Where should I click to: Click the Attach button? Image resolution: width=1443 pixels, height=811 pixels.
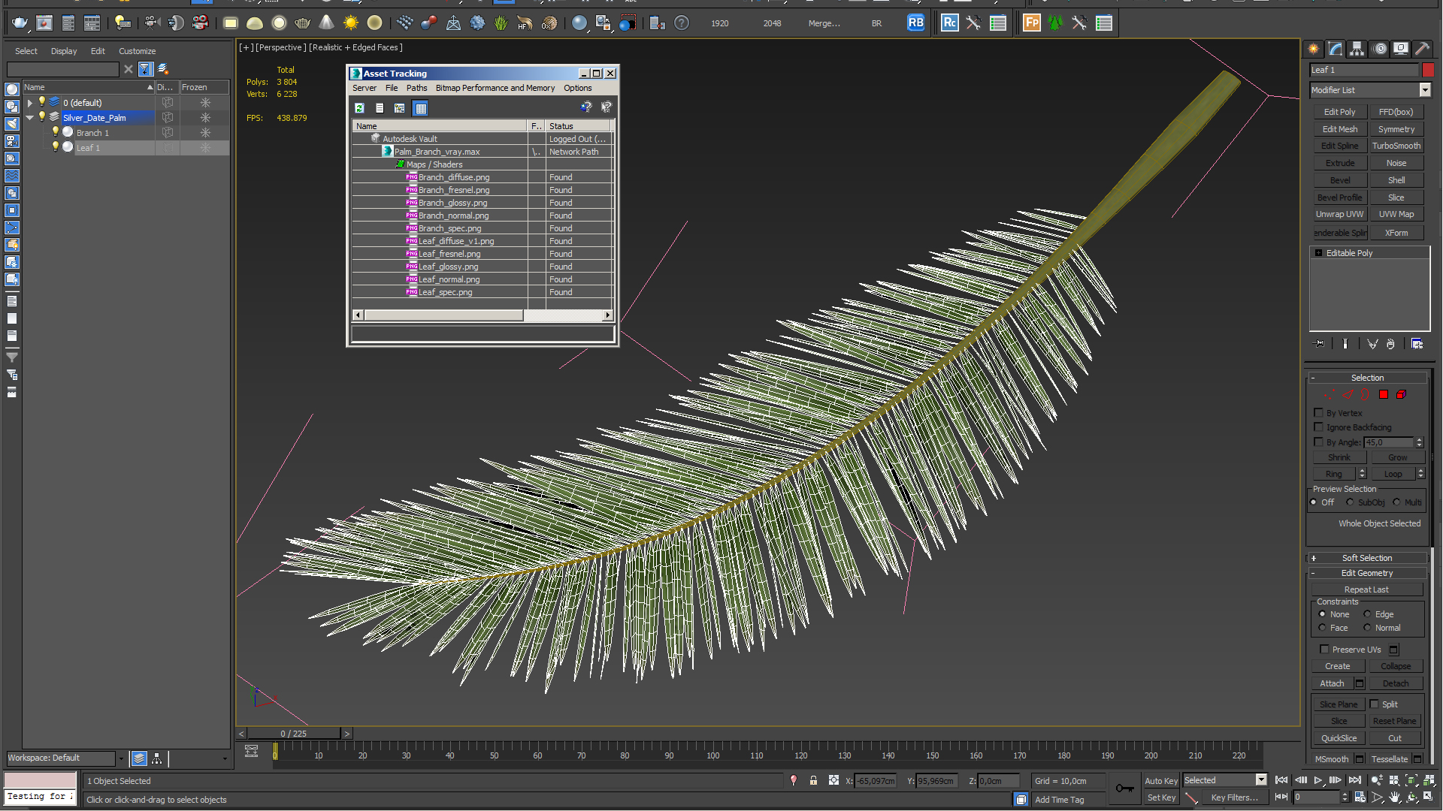click(1333, 683)
